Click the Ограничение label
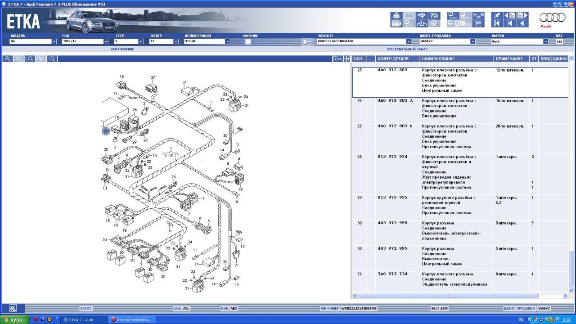 click(x=122, y=49)
